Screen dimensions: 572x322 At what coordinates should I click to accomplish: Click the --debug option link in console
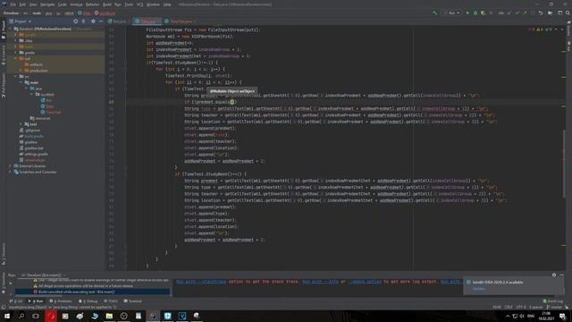pyautogui.click(x=366, y=282)
